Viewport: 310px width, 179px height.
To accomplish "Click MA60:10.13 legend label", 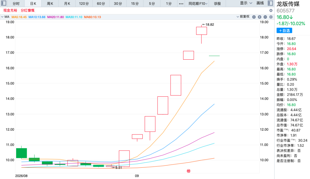I will click(93, 17).
